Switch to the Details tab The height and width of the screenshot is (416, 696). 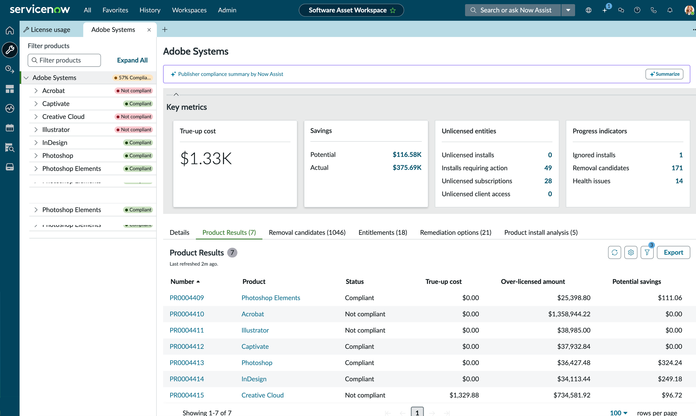point(179,232)
